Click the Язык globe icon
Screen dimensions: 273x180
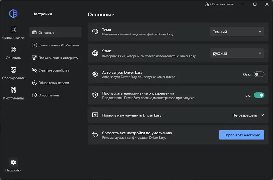point(95,53)
